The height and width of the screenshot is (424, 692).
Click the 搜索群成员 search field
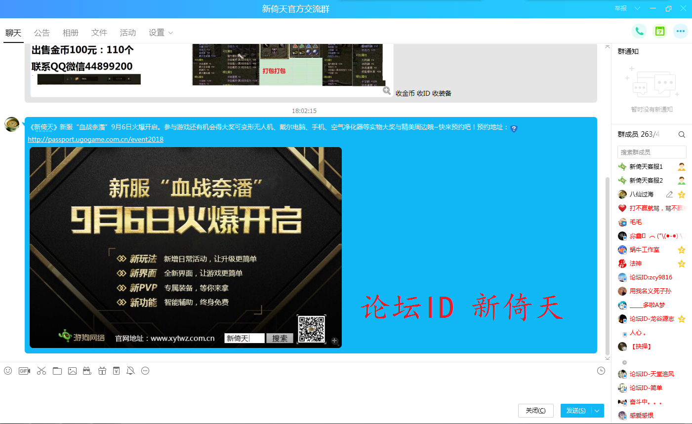point(651,152)
